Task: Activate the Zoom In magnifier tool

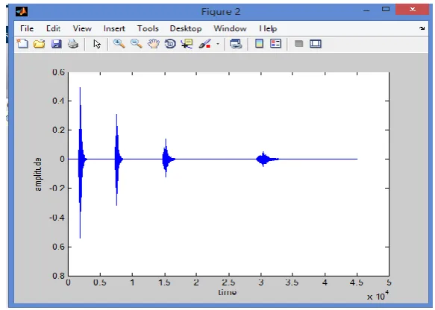Action: coord(119,43)
